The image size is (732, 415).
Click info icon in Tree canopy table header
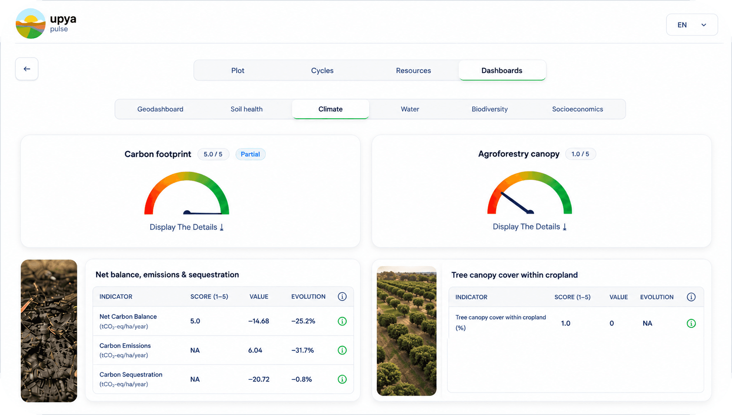click(x=691, y=297)
